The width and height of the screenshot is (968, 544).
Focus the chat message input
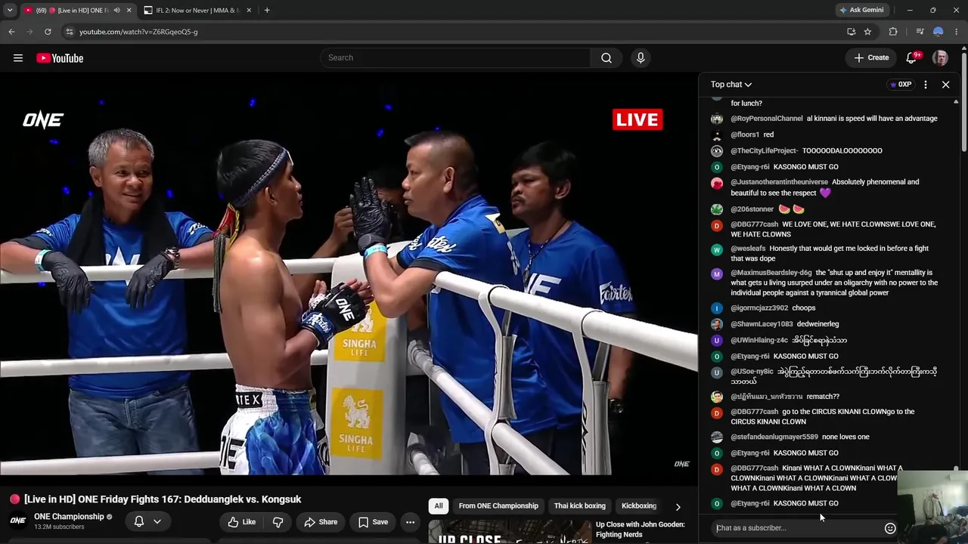tap(798, 528)
